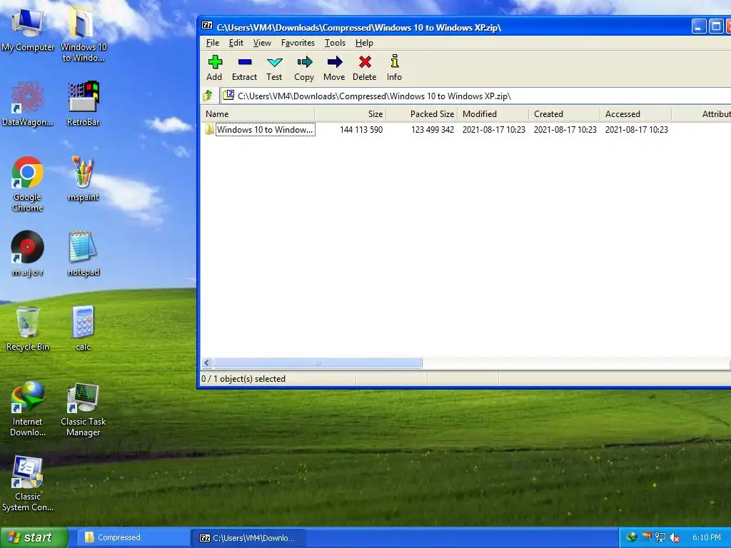Click the horizontal scrollbar thumb
Viewport: 731px width, 548px height.
tap(318, 363)
